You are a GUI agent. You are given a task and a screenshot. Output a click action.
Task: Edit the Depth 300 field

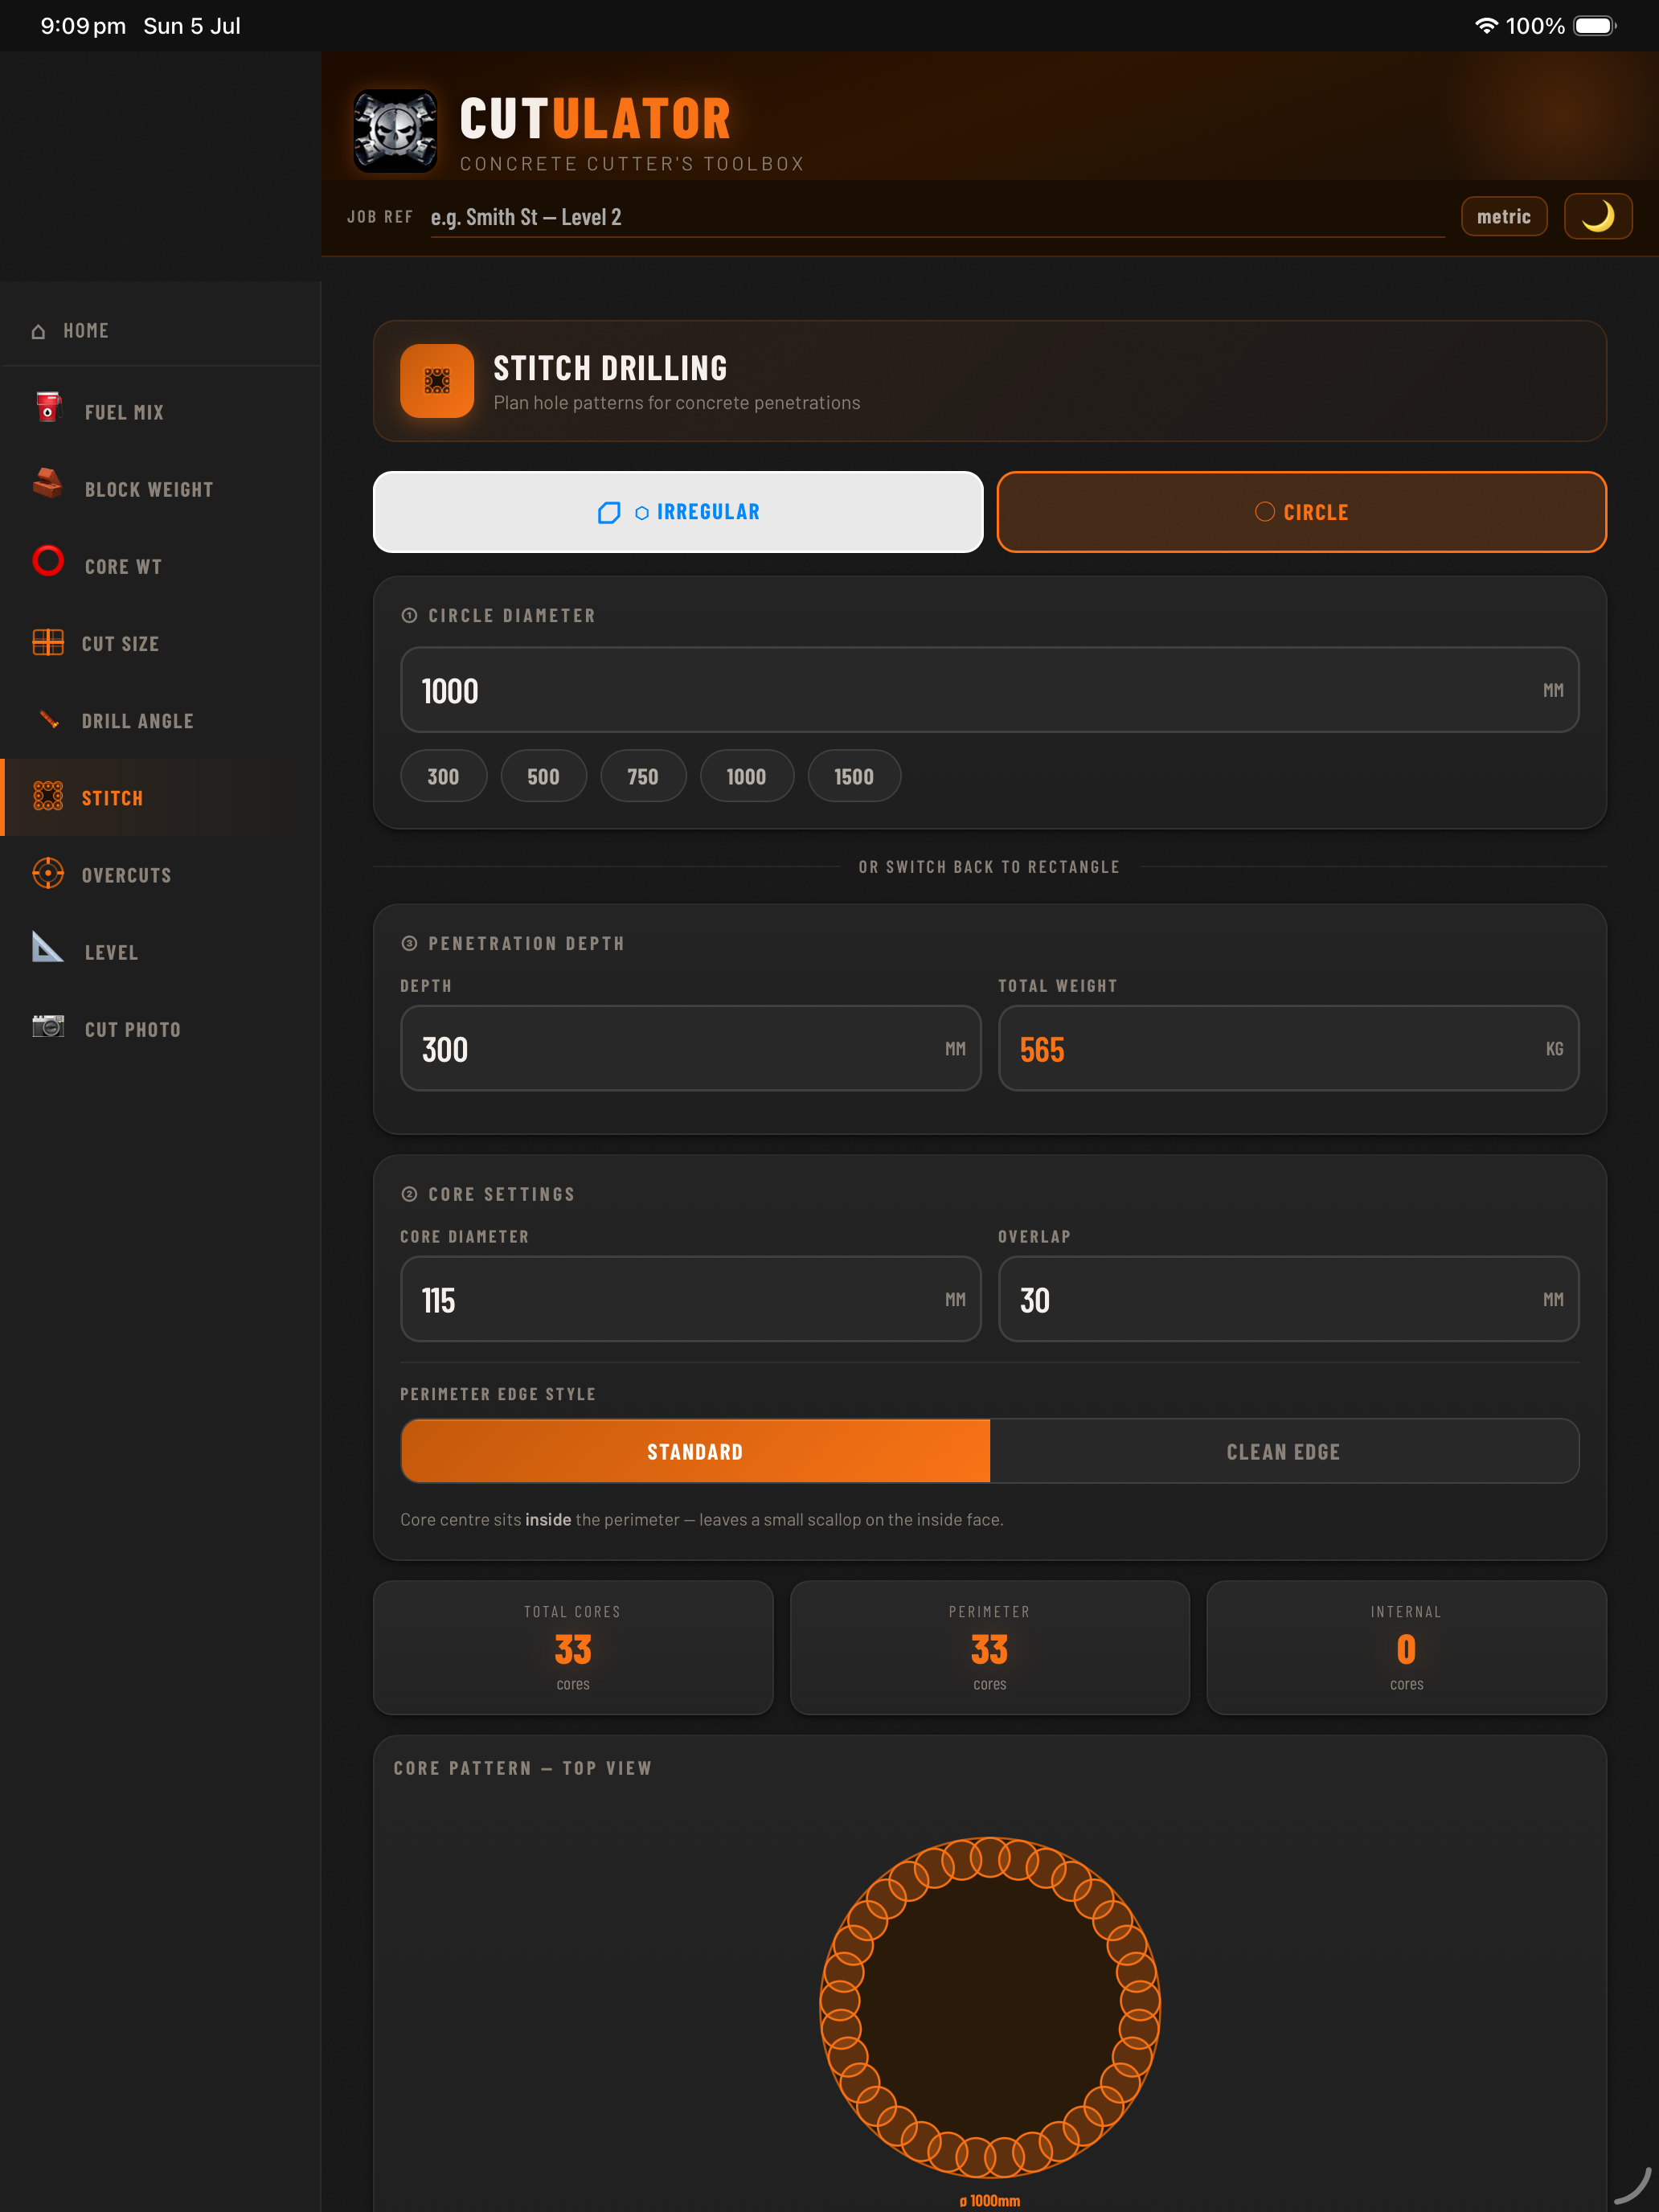click(x=691, y=1048)
